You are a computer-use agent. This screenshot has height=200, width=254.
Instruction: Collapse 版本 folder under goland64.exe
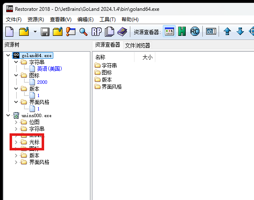click(x=16, y=89)
